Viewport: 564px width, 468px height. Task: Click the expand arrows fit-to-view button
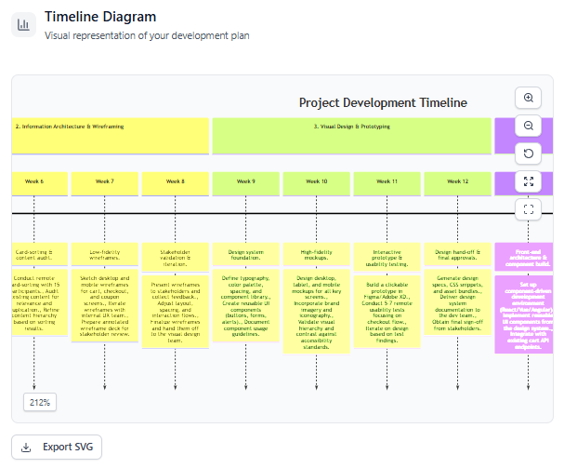coord(528,181)
